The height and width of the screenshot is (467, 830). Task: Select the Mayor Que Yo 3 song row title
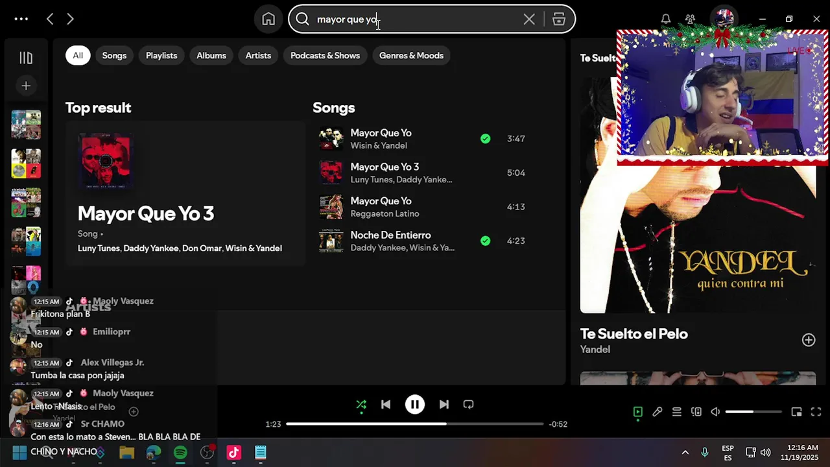click(385, 167)
